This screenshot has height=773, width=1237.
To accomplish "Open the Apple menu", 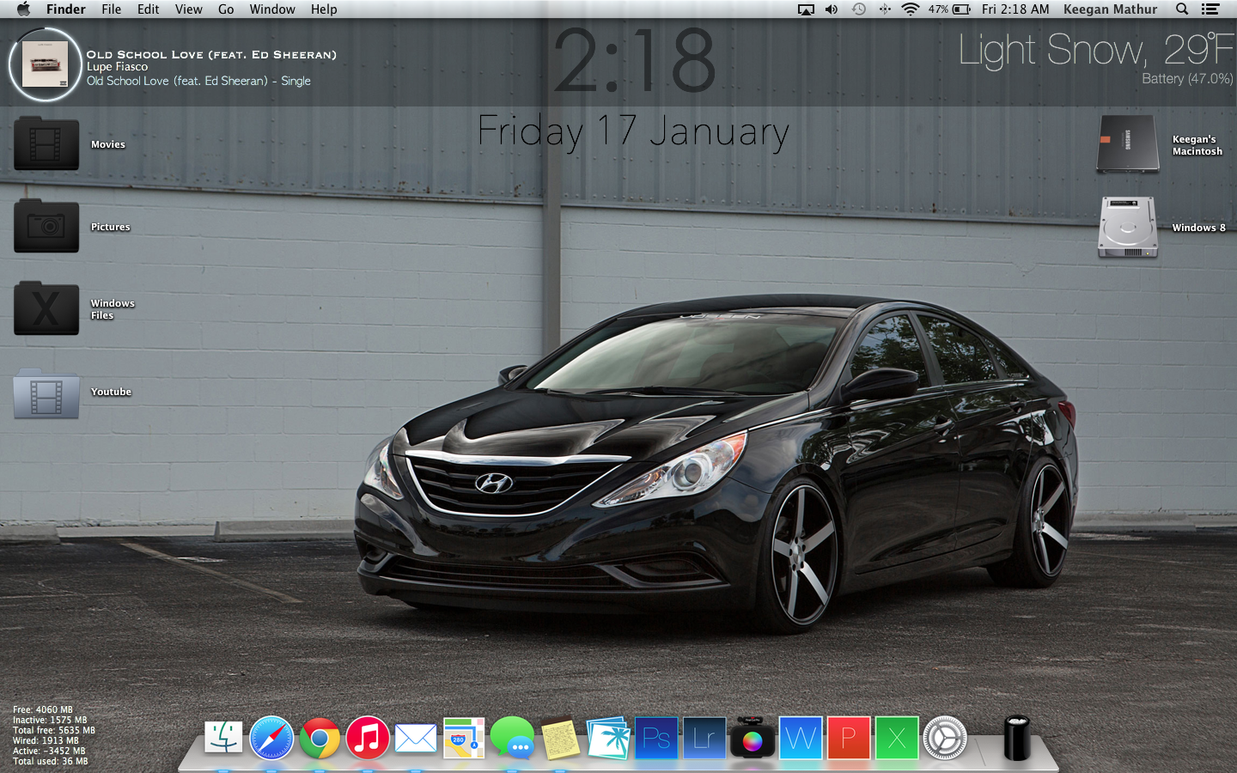I will click(23, 9).
